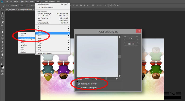Open the Layer menu
Screen dimensions: 185x101
pos(22,2)
